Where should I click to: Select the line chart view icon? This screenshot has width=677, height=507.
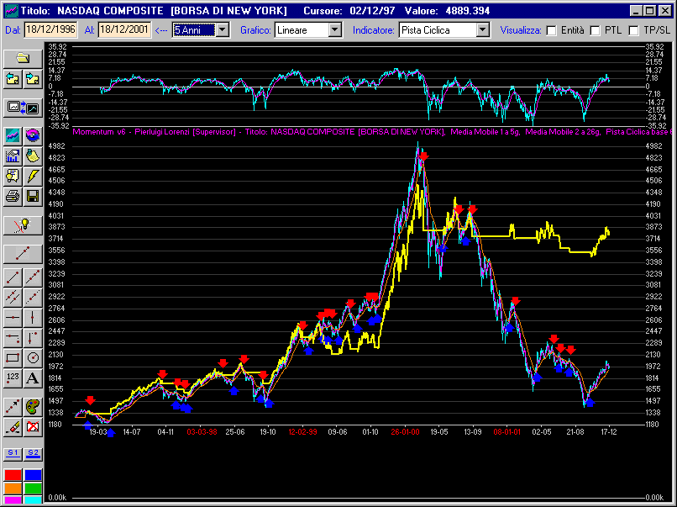pos(13,135)
